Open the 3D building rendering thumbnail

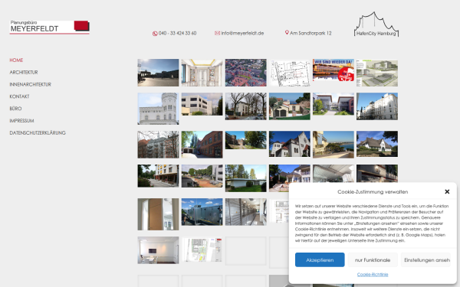[x=377, y=73]
